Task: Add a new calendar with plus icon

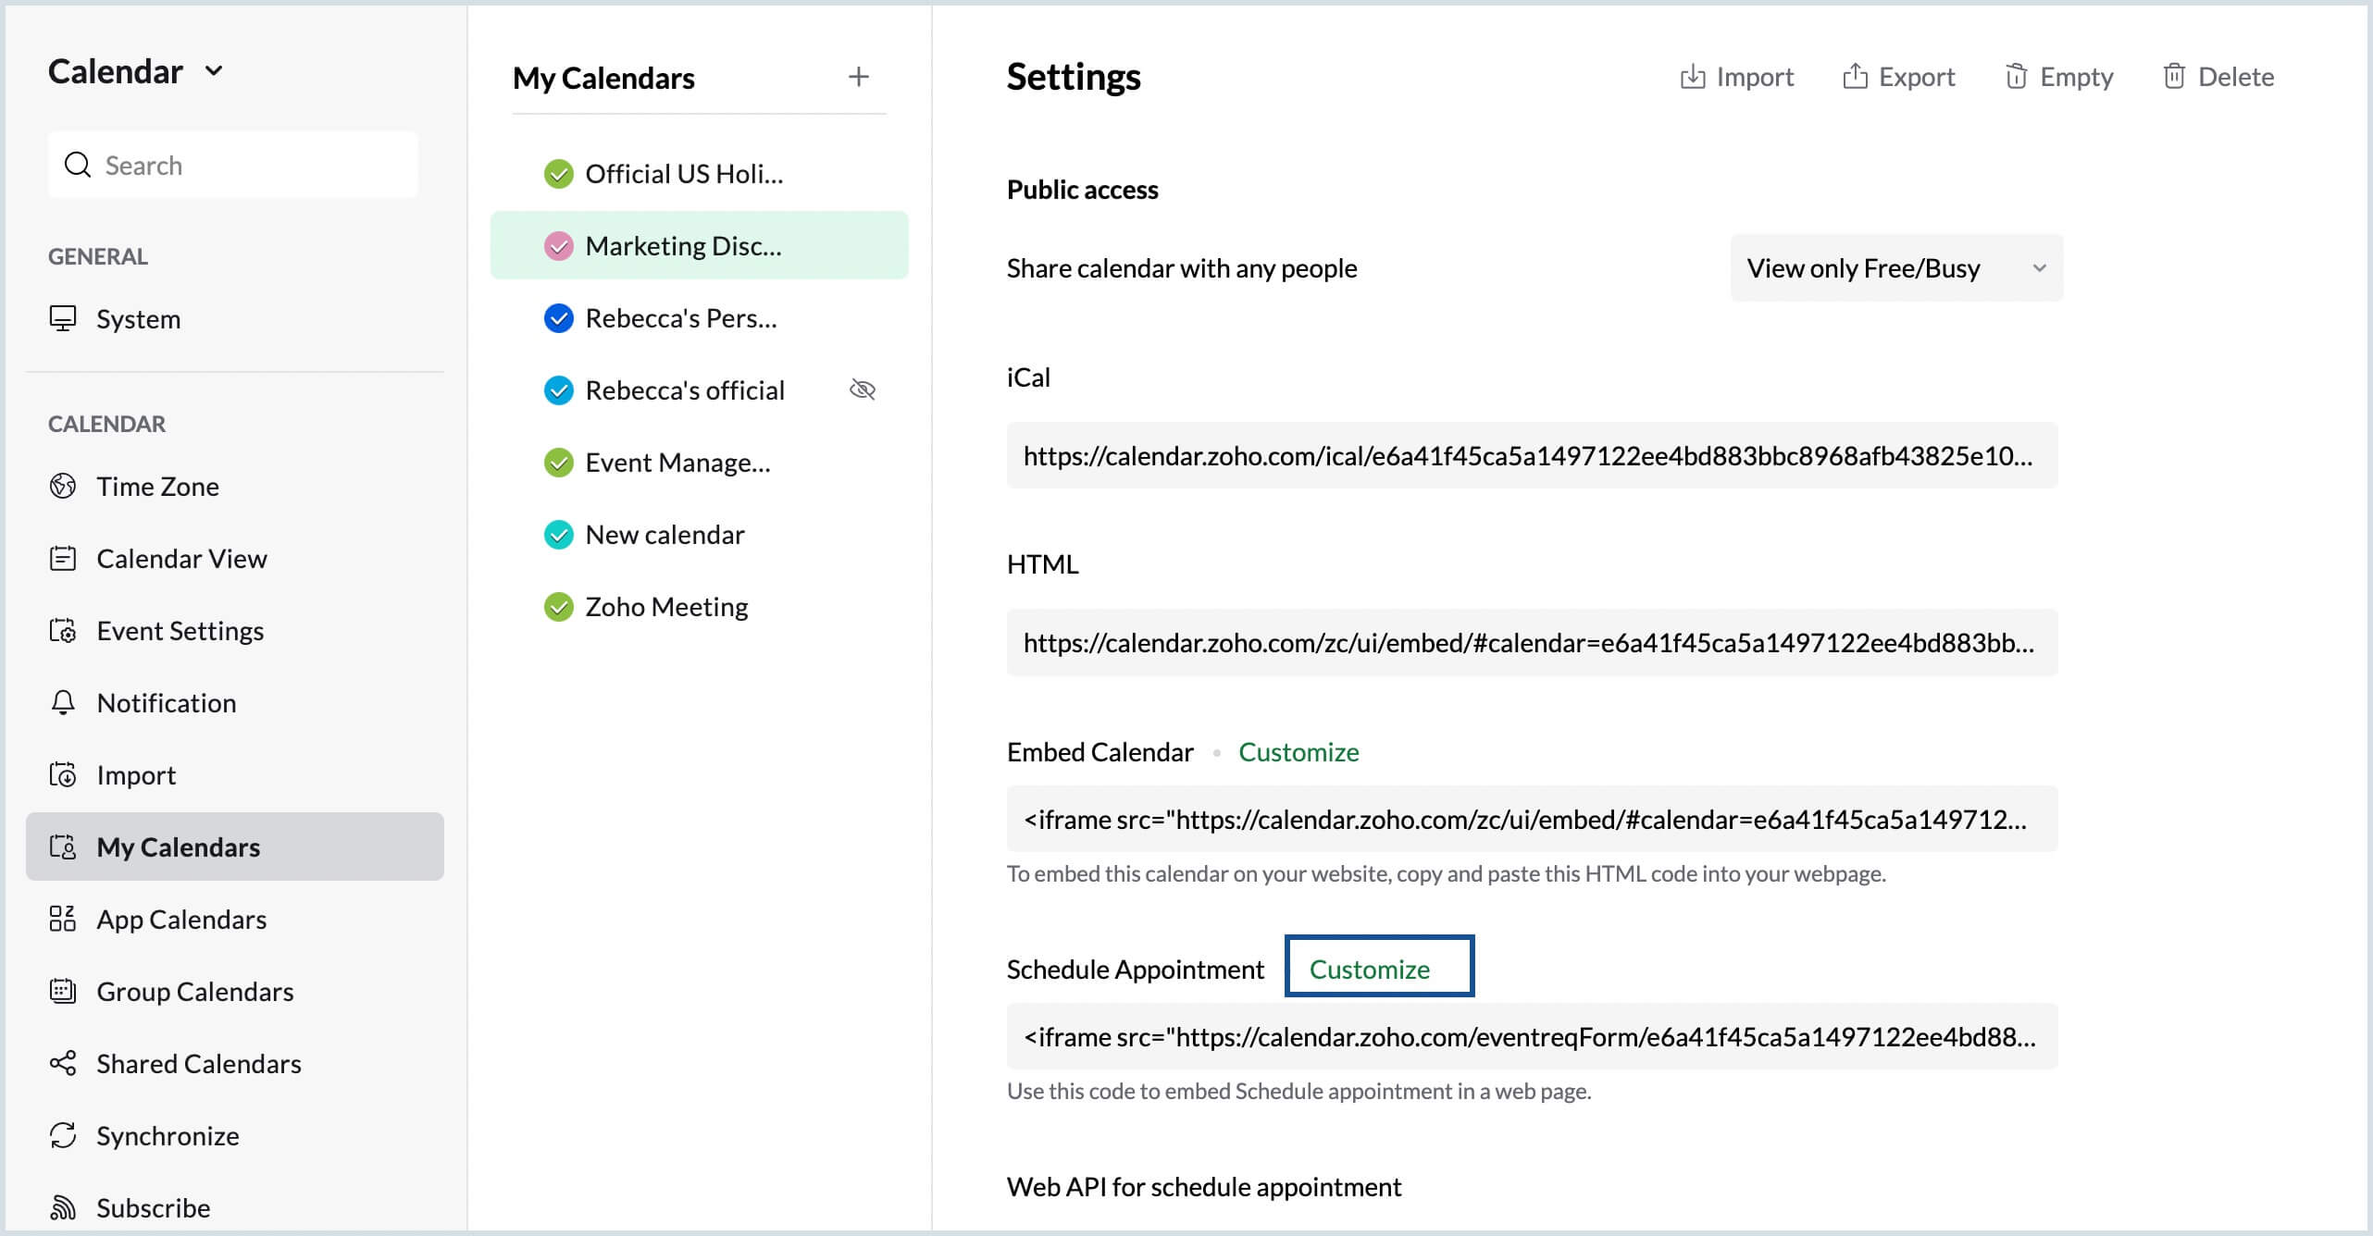Action: [x=858, y=77]
